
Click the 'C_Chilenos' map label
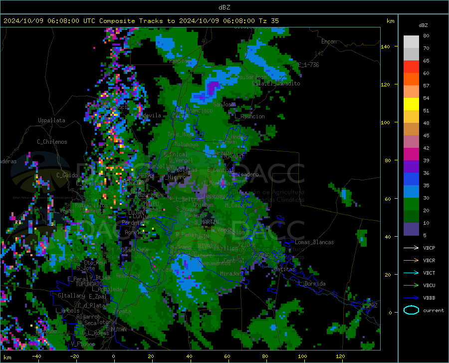tap(52, 142)
